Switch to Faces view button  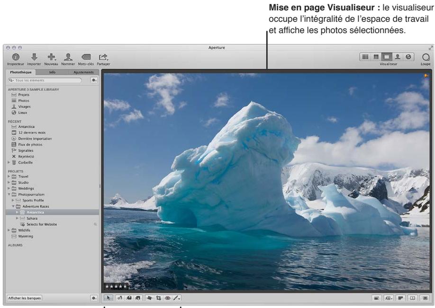tap(397, 57)
